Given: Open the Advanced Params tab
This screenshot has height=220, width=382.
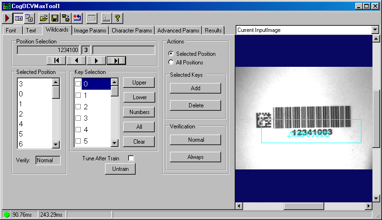Looking at the screenshot, I should pyautogui.click(x=178, y=31).
